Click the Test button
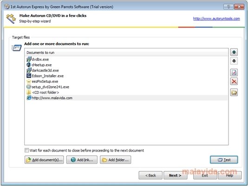 [224, 159]
